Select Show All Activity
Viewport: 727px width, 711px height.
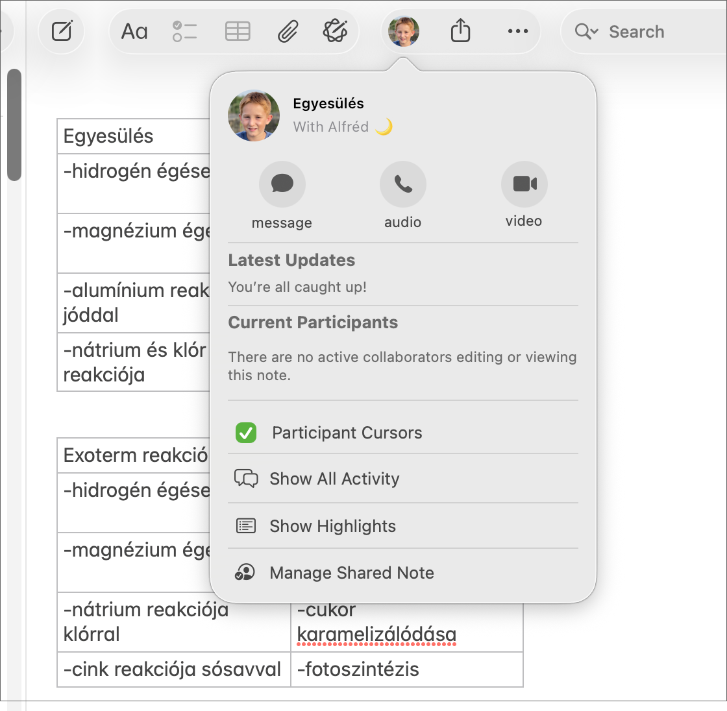coord(334,479)
